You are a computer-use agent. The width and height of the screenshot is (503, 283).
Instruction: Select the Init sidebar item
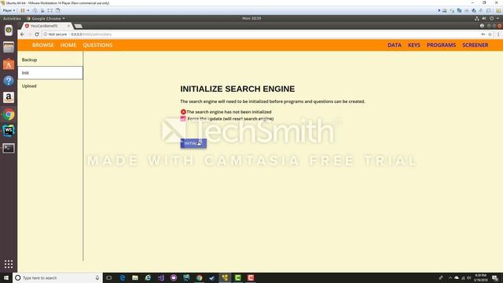point(50,73)
